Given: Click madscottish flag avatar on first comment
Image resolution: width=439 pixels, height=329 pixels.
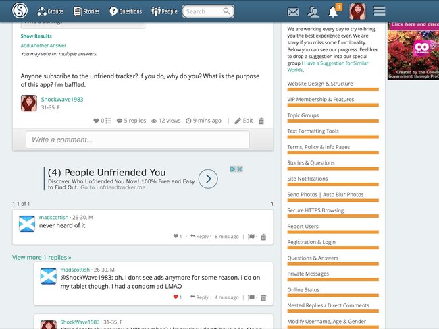Looking at the screenshot, I should (x=27, y=224).
